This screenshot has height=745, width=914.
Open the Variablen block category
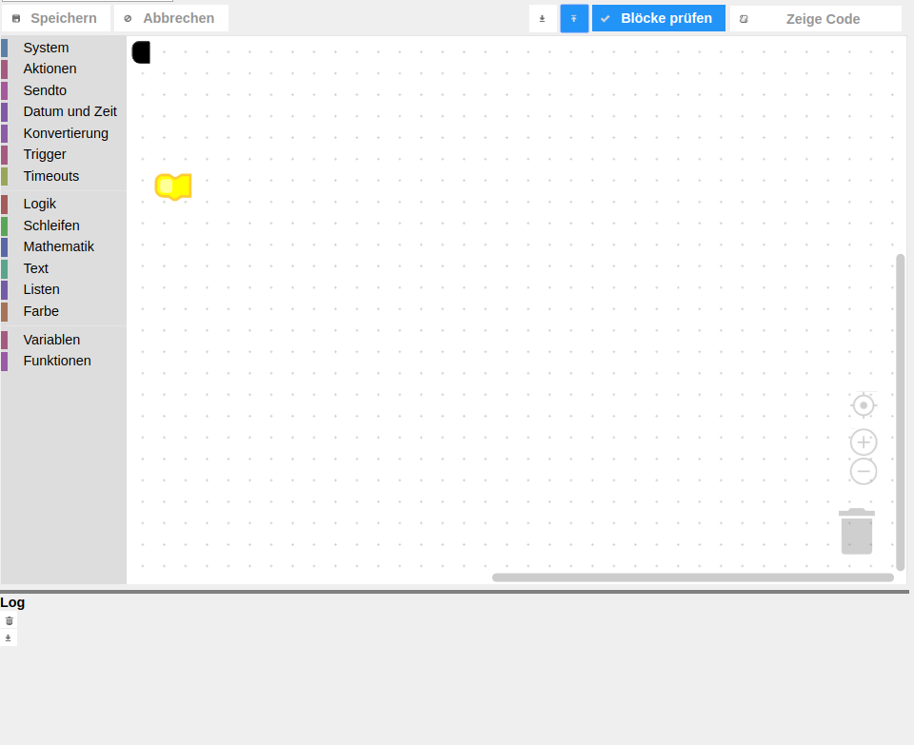click(x=64, y=340)
